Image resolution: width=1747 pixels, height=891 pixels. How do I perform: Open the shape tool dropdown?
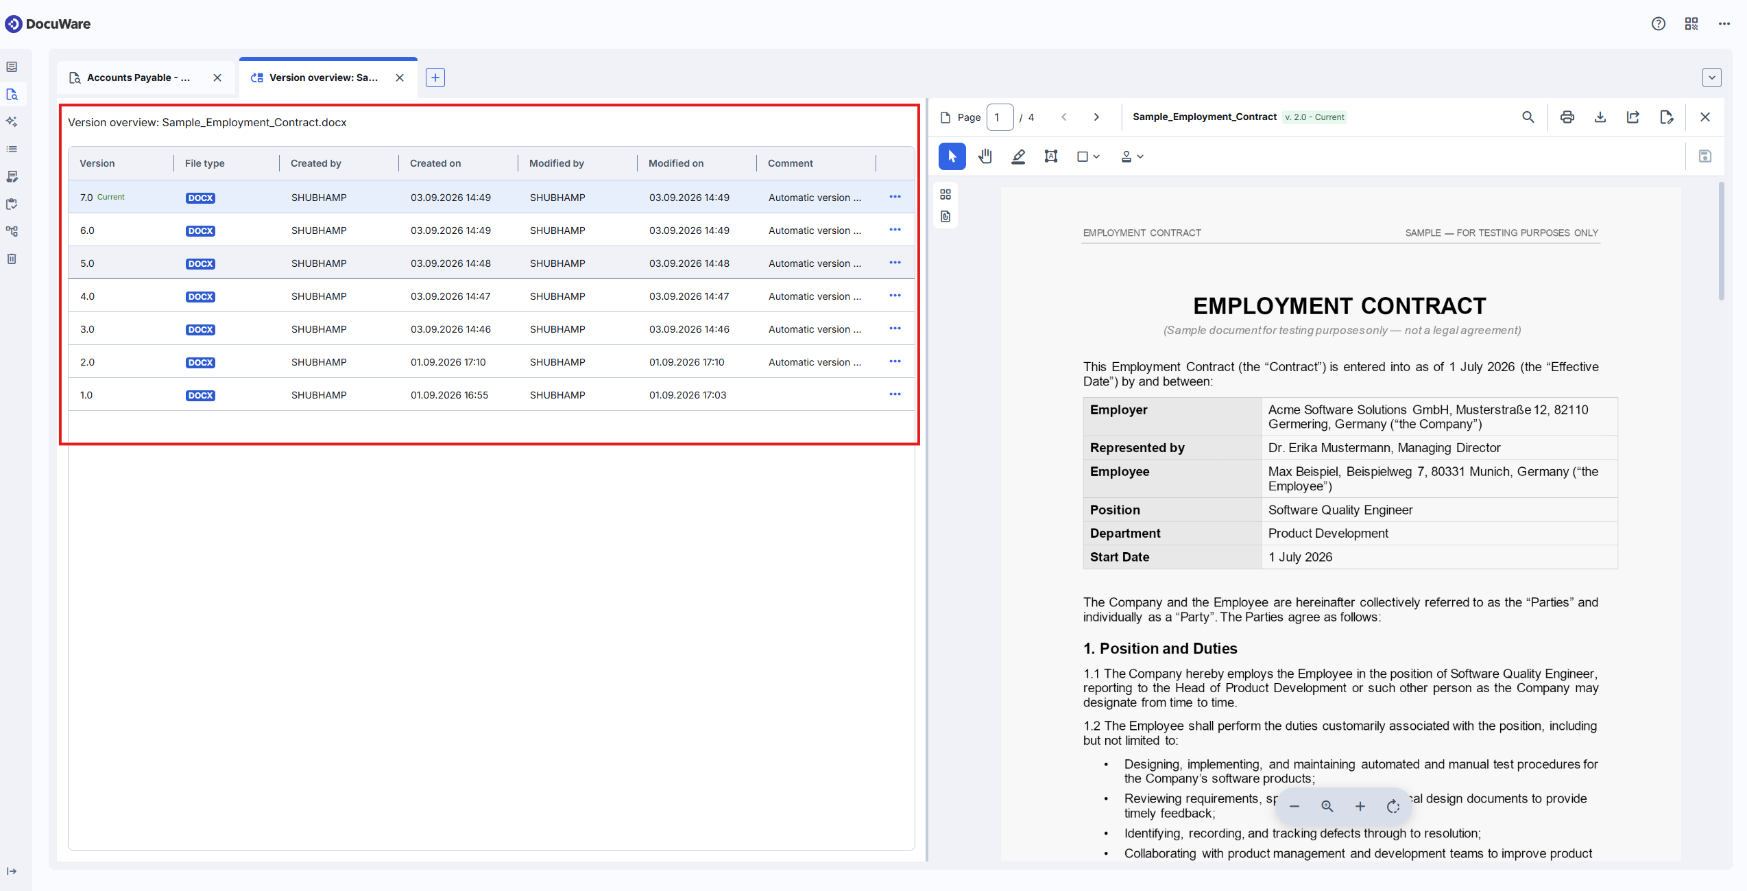[x=1088, y=156]
